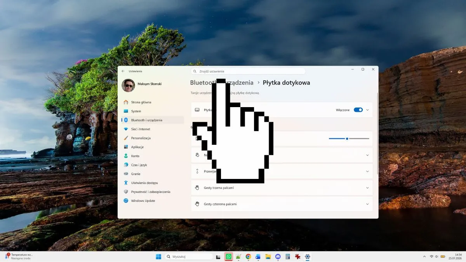Open Wi-Fi network tray icon
466x262 pixels.
pyautogui.click(x=431, y=257)
